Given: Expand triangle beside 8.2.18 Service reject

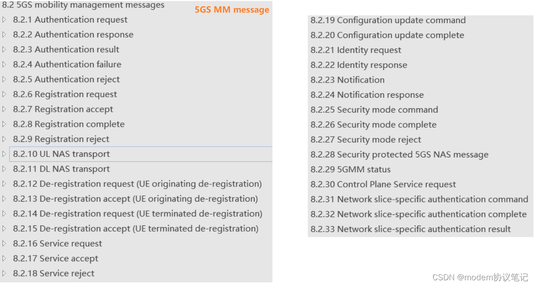Looking at the screenshot, I should point(4,273).
